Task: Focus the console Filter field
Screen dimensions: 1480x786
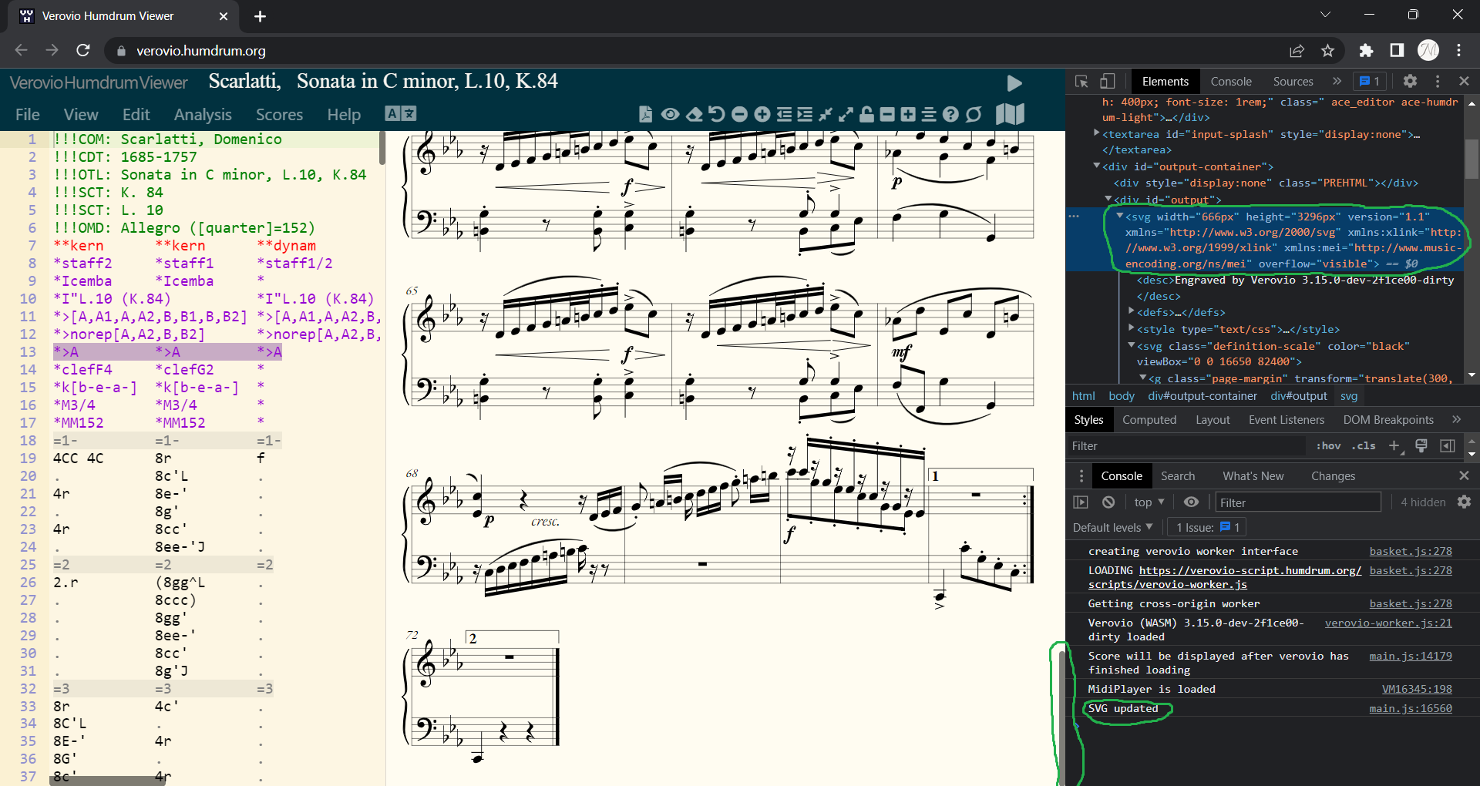Action: 1298,502
